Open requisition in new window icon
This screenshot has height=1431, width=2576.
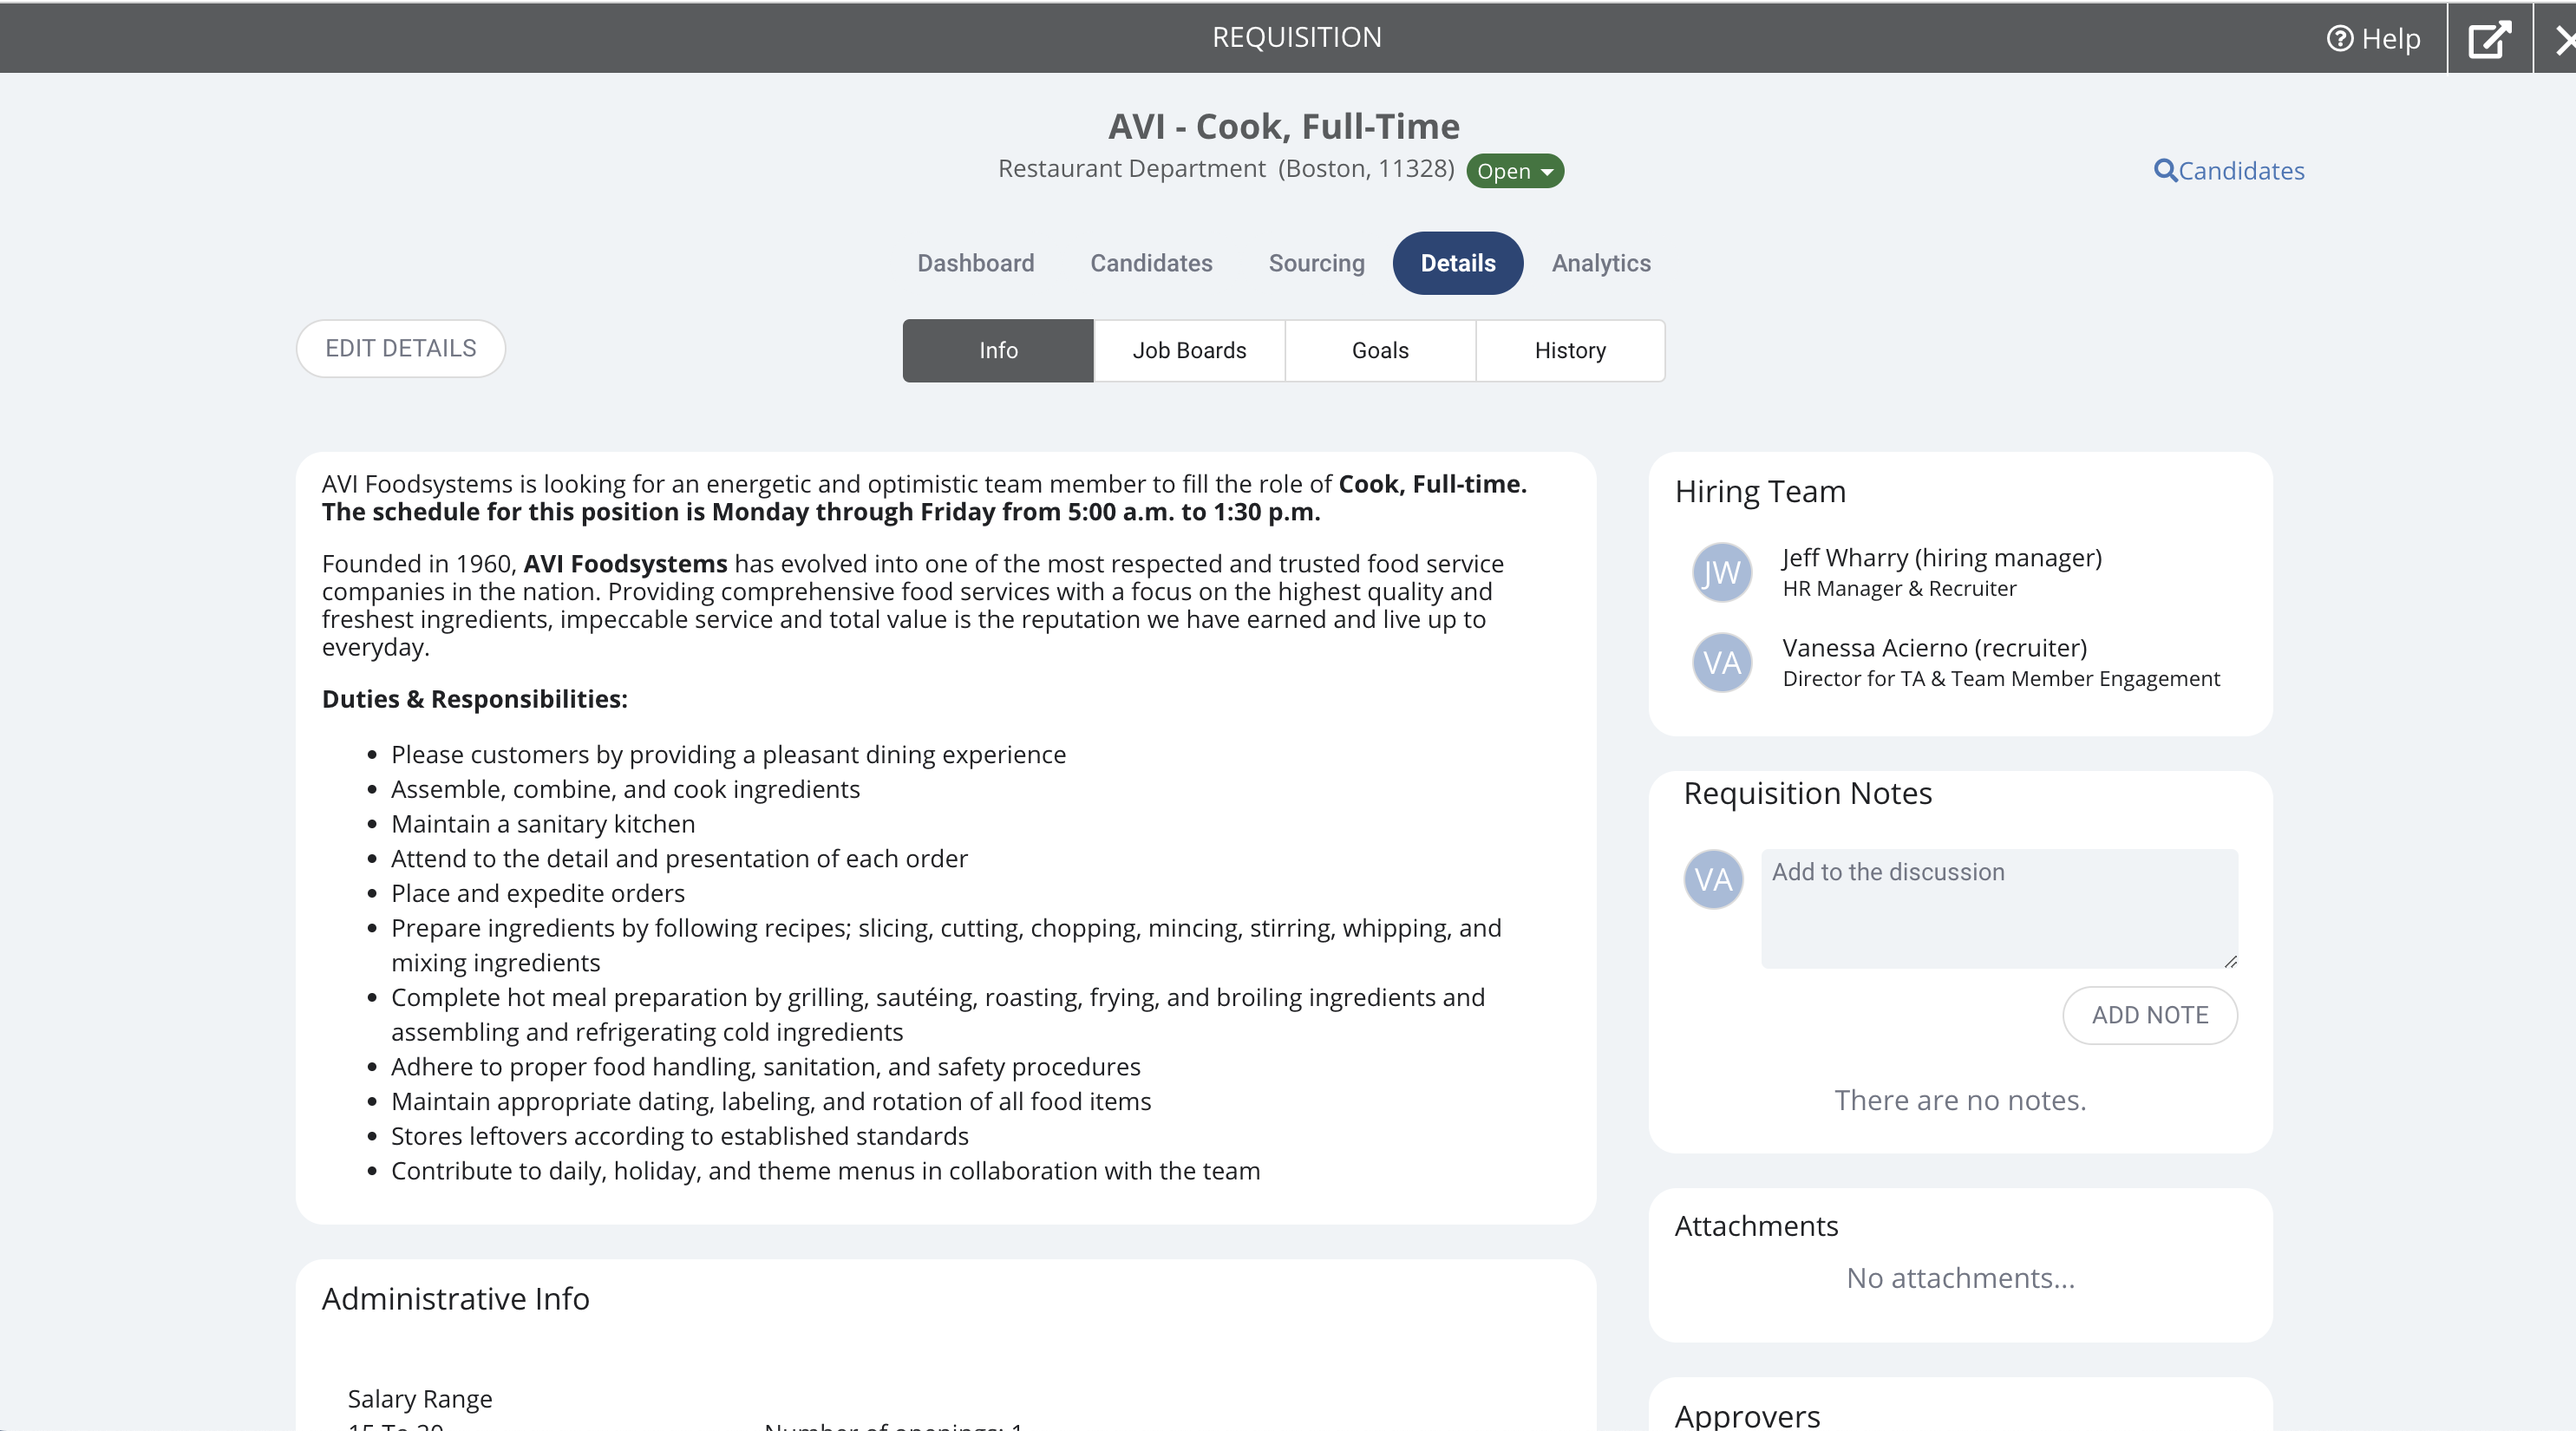point(2489,39)
